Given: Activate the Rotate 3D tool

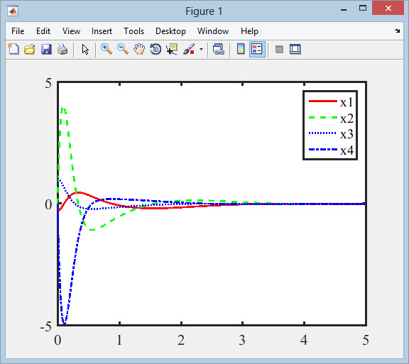Looking at the screenshot, I should pos(156,49).
